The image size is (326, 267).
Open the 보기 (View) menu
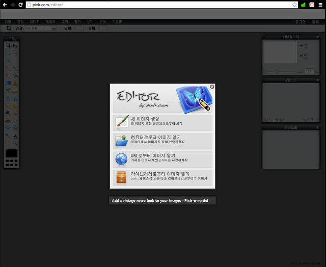pyautogui.click(x=90, y=22)
